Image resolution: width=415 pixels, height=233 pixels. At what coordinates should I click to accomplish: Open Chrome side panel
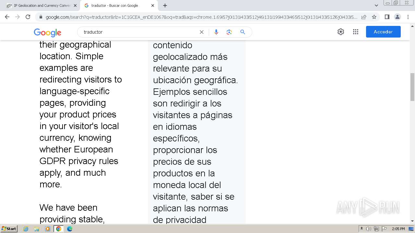point(387,17)
